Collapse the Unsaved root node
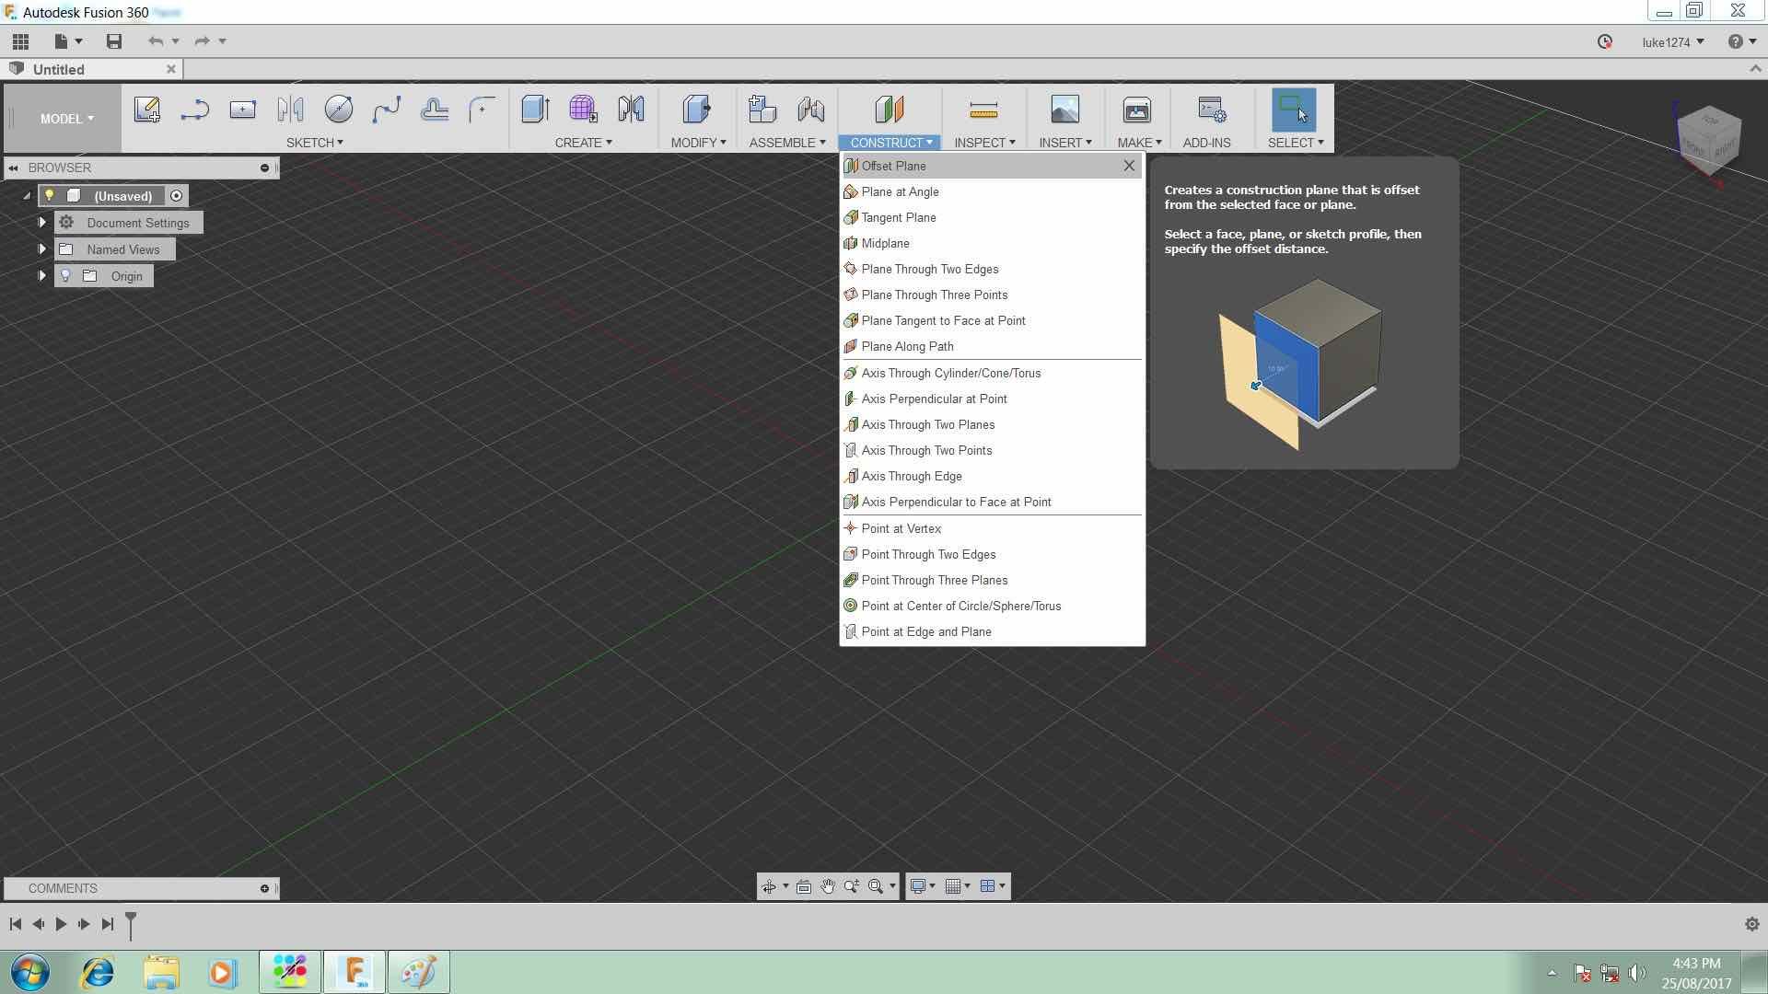 point(27,195)
